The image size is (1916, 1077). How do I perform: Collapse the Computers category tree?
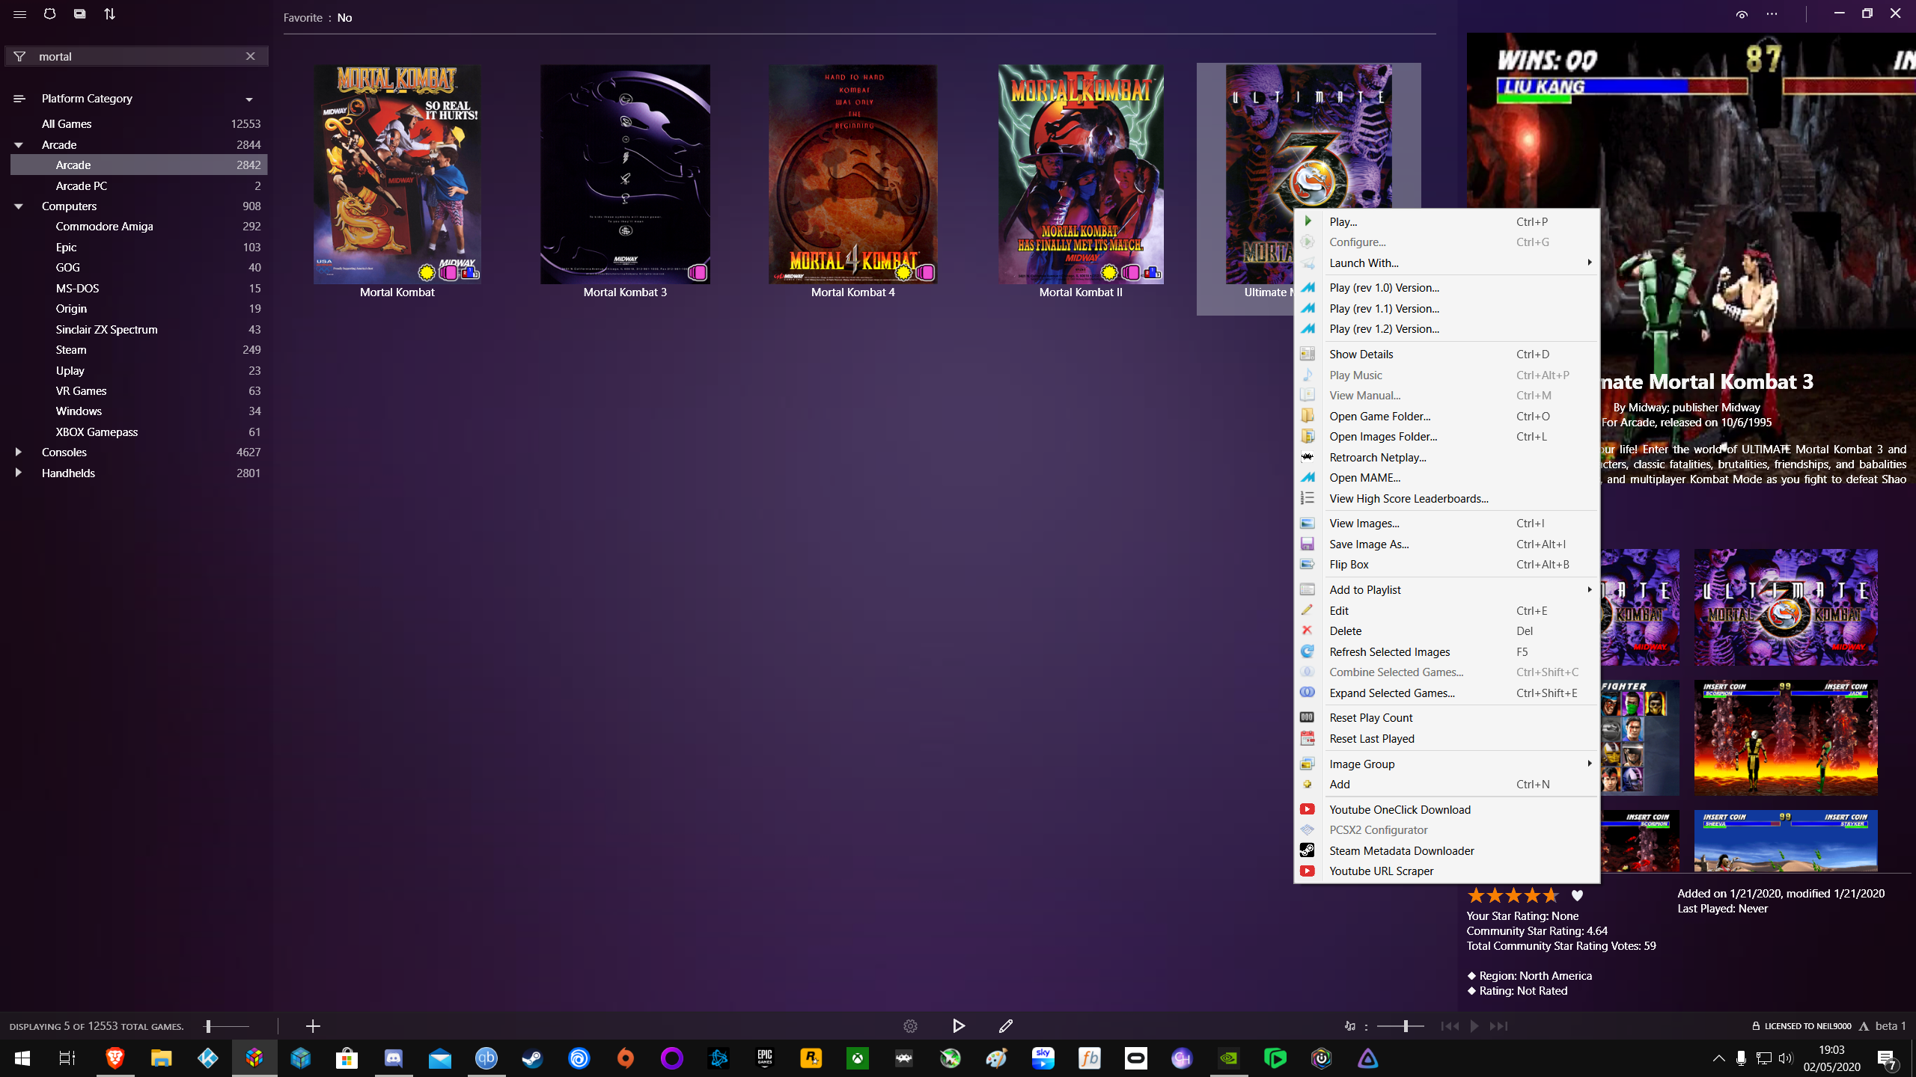tap(19, 206)
